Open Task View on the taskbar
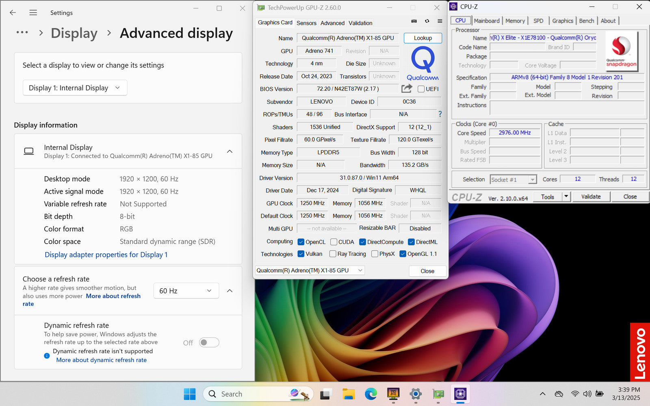This screenshot has width=650, height=406. (325, 394)
